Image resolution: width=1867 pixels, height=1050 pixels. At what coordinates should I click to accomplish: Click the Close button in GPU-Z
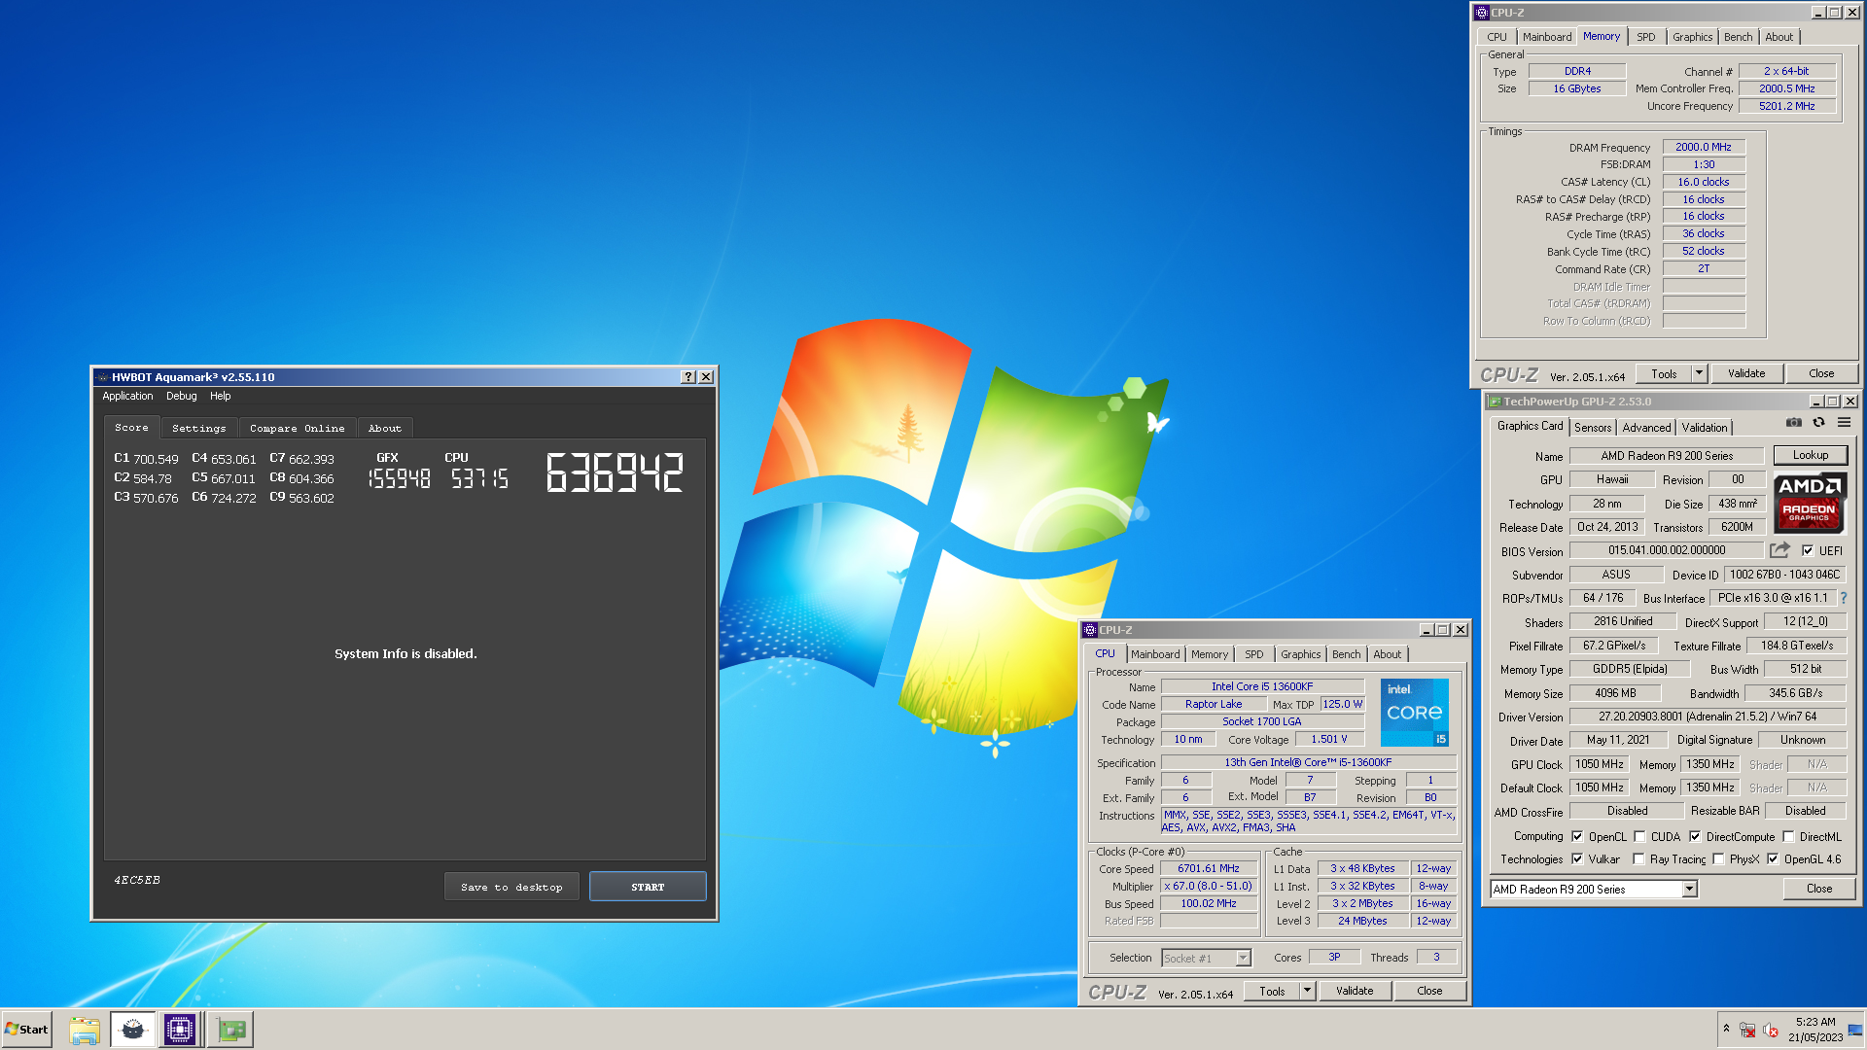(x=1819, y=889)
